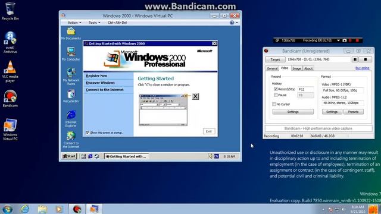The image size is (381, 214).
Task: Click the Bandicam High performance video capture banner
Action: [x=318, y=128]
